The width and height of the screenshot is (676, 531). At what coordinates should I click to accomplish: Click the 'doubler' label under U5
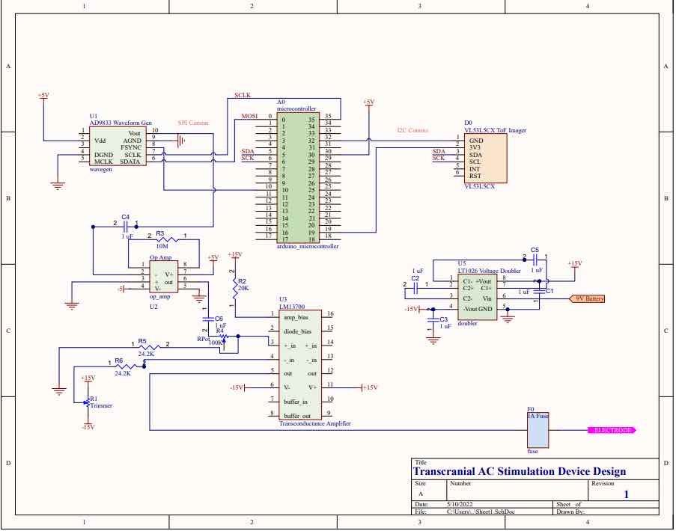click(467, 323)
